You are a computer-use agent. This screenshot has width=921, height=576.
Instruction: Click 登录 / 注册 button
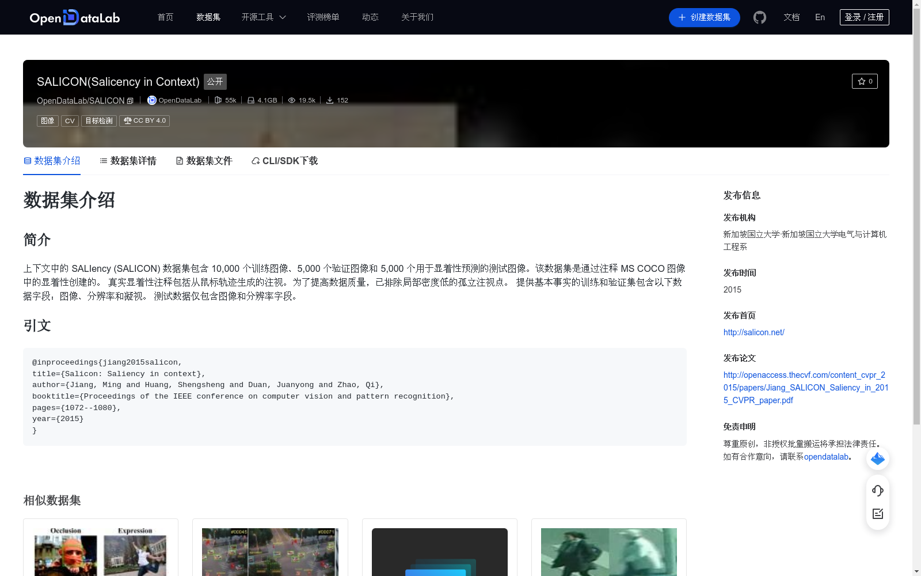pyautogui.click(x=864, y=17)
